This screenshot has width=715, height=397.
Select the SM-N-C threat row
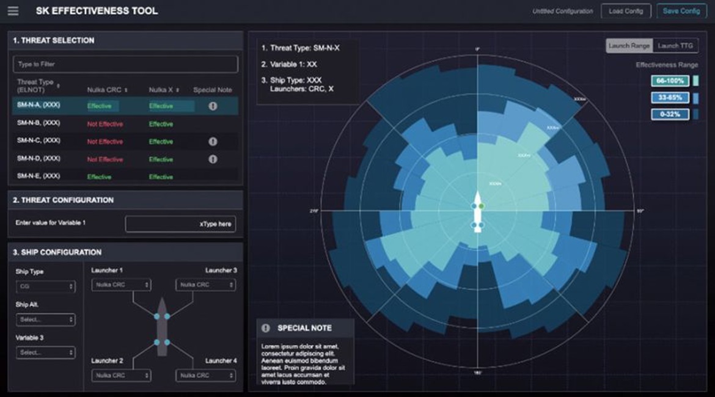(x=125, y=141)
